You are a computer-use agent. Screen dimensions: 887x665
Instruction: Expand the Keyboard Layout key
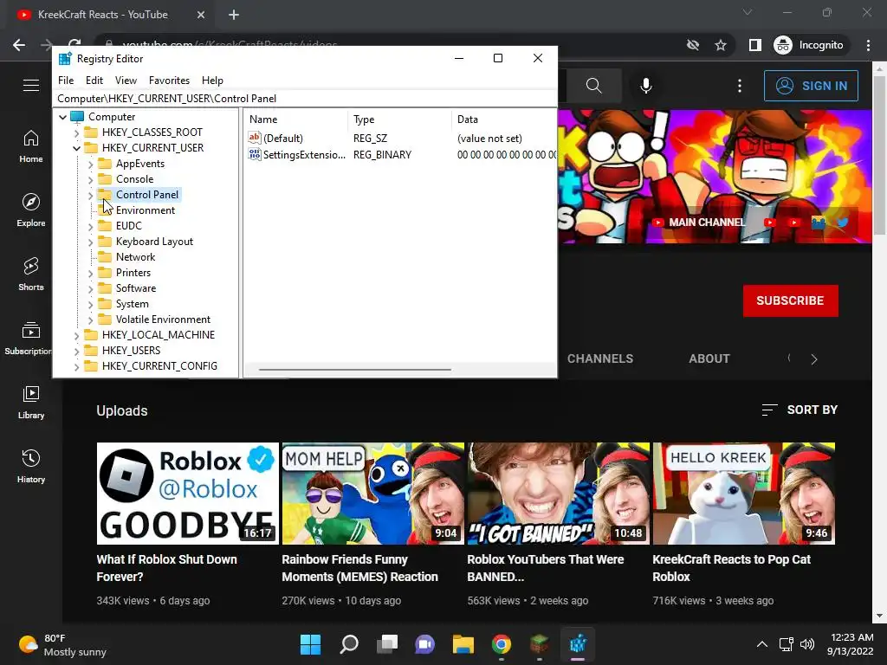(90, 242)
